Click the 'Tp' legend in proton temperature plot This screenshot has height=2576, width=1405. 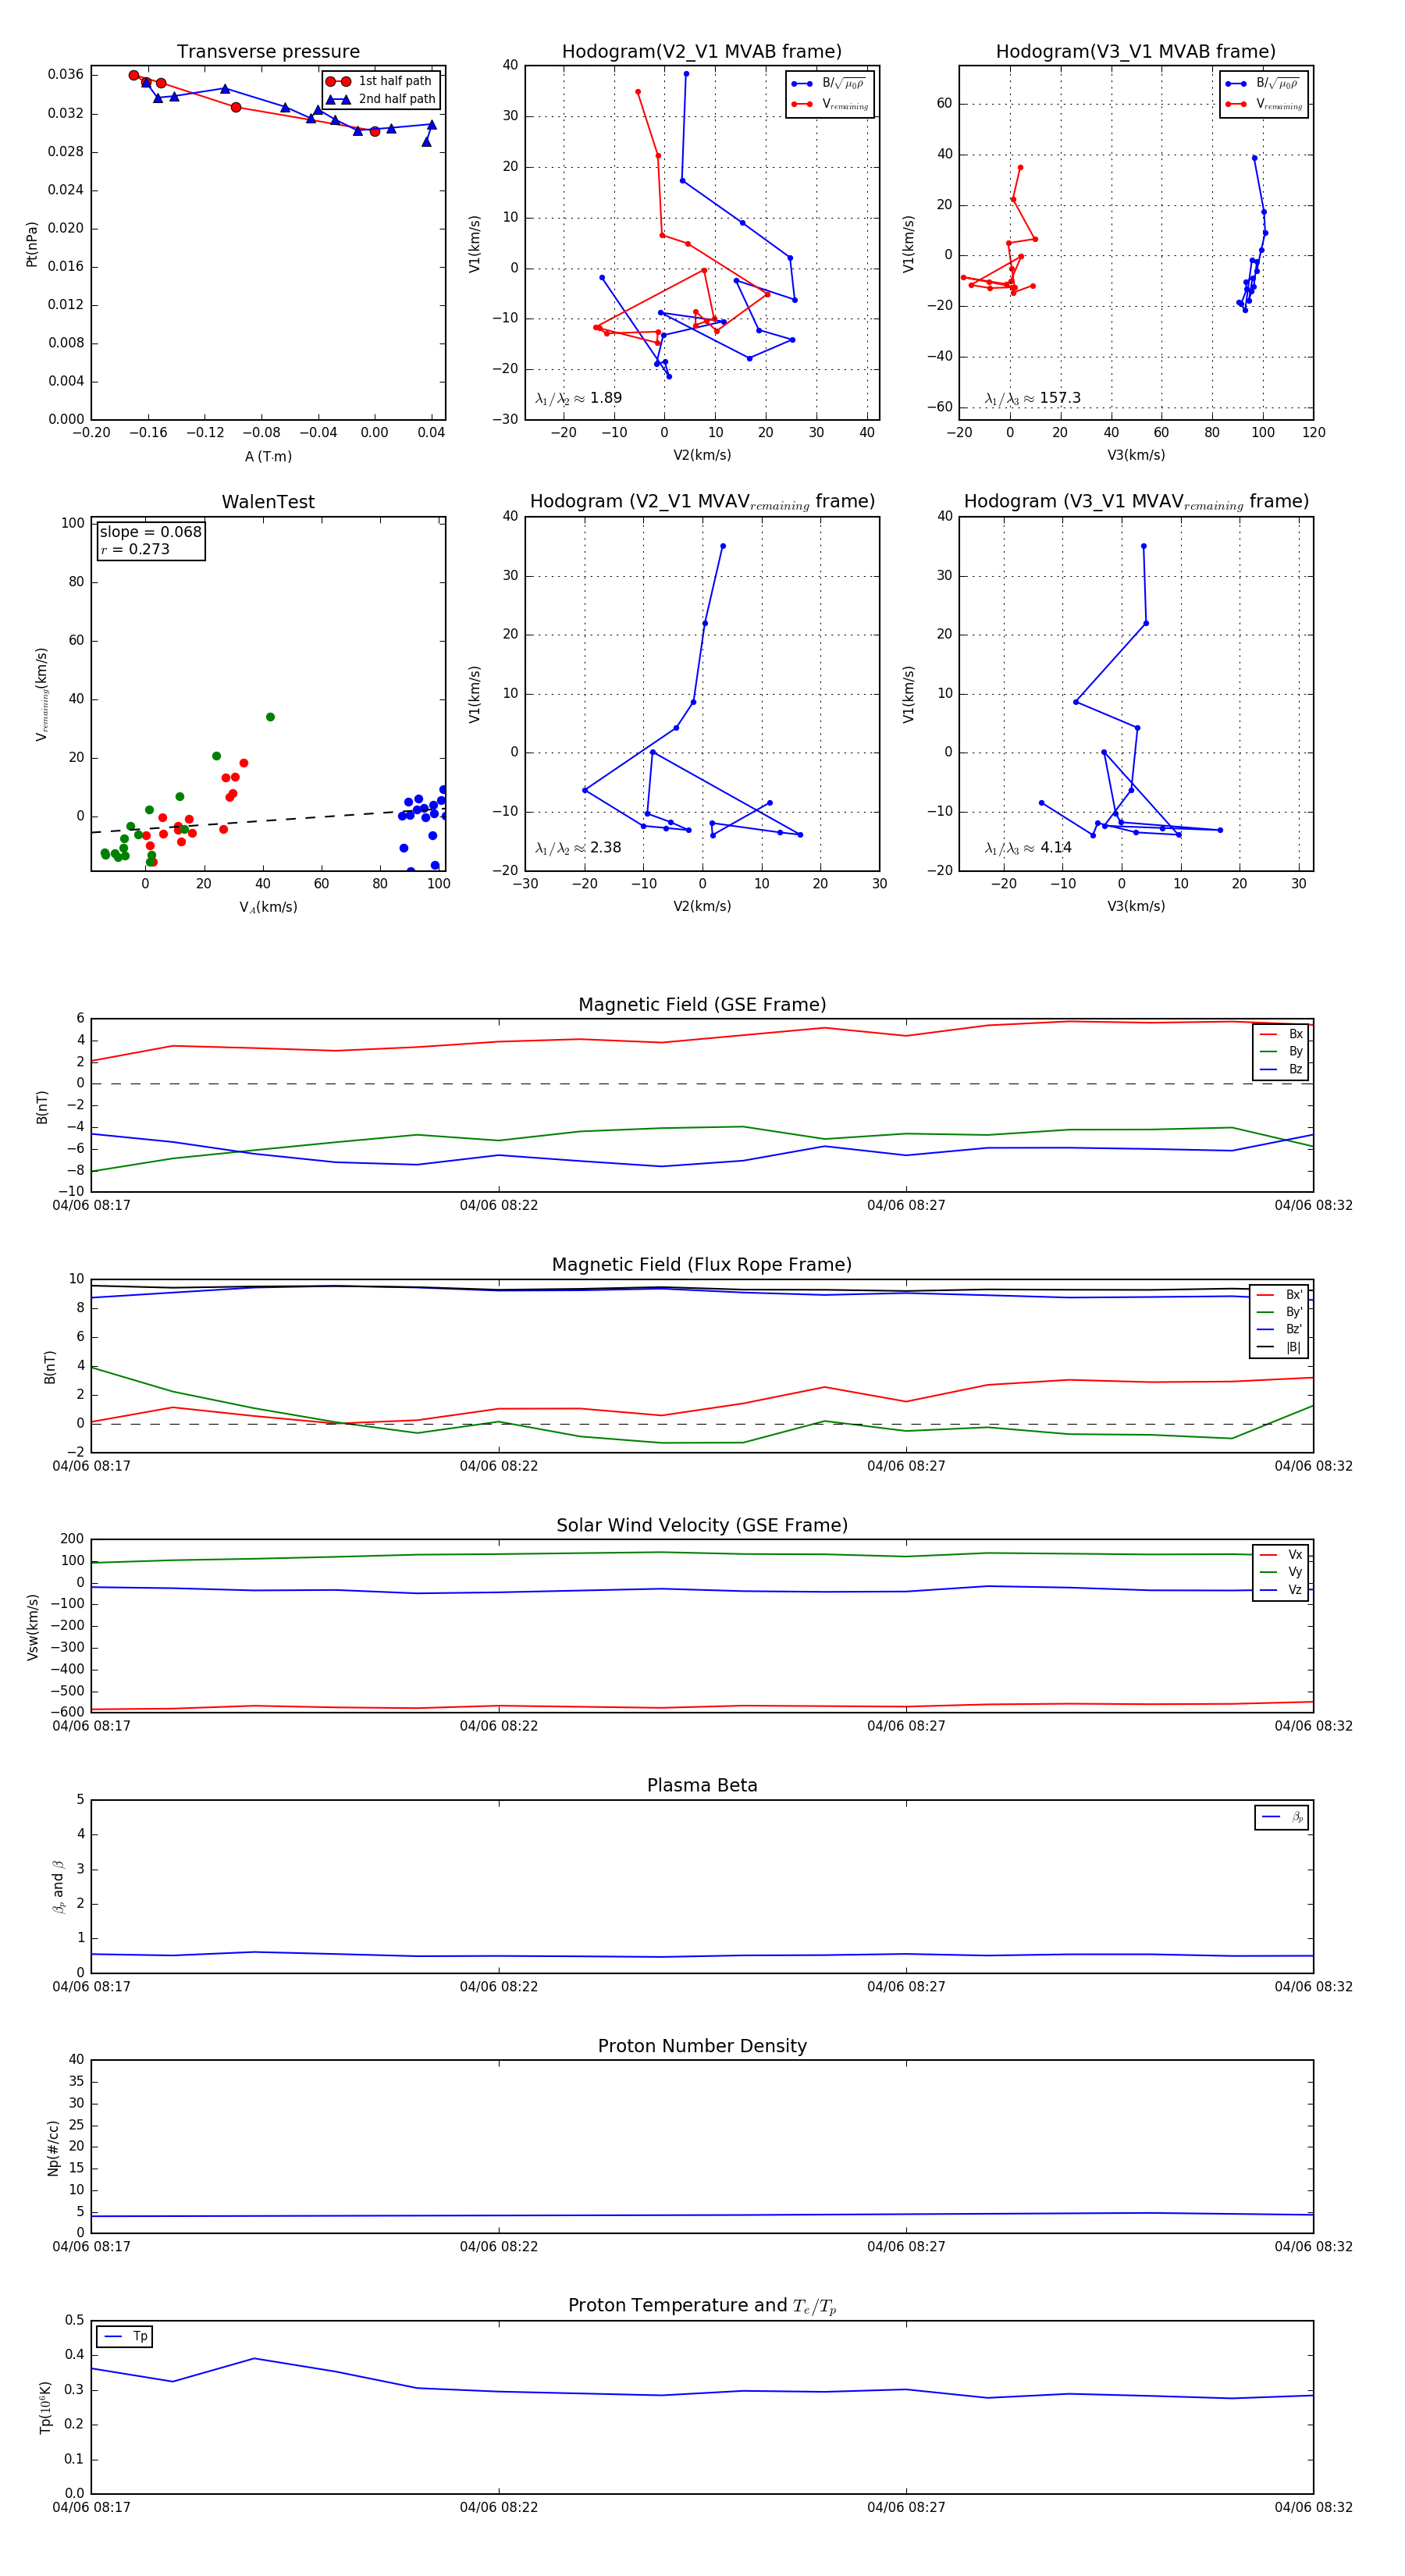125,2337
